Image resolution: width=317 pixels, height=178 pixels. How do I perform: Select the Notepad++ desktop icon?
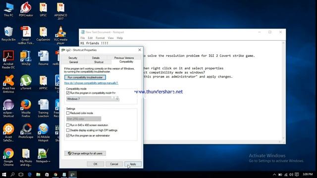[43, 156]
